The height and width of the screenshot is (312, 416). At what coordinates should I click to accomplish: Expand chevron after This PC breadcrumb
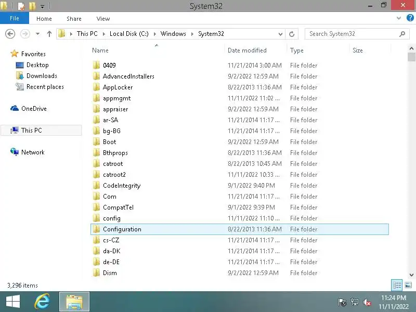103,34
